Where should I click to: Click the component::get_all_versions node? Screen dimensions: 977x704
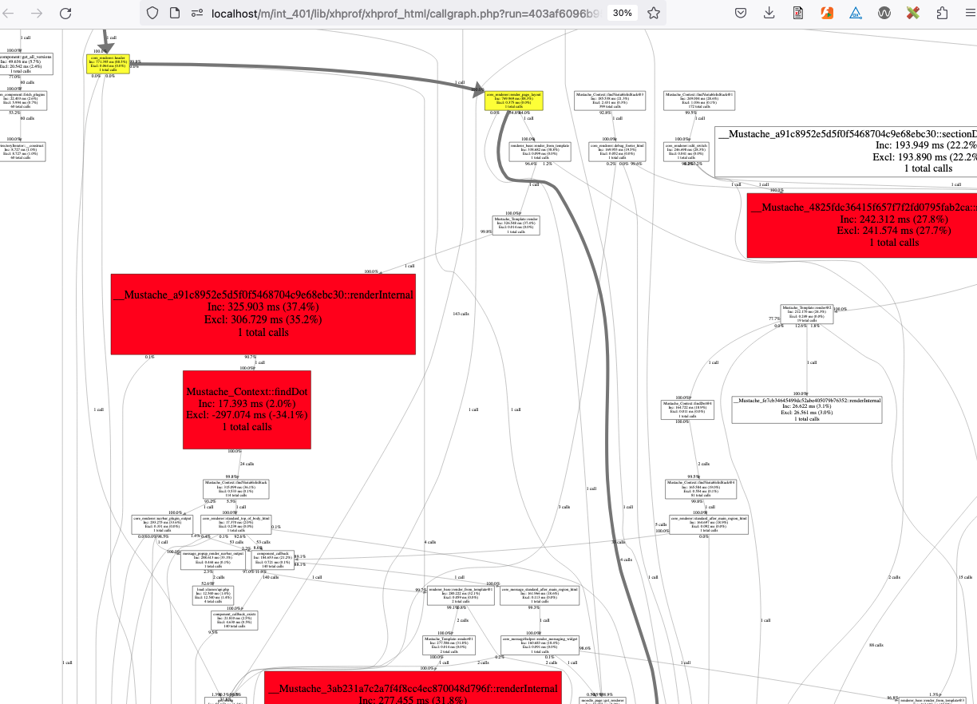pyautogui.click(x=26, y=65)
